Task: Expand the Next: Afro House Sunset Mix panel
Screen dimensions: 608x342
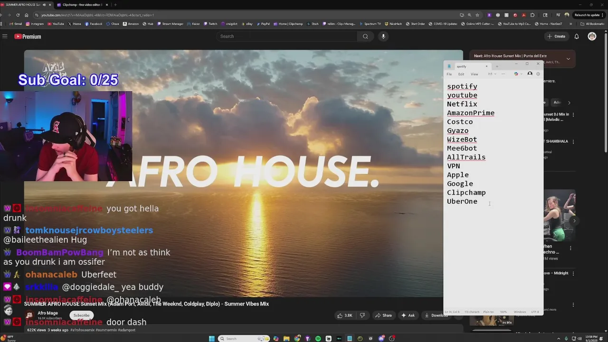Action: (x=568, y=59)
